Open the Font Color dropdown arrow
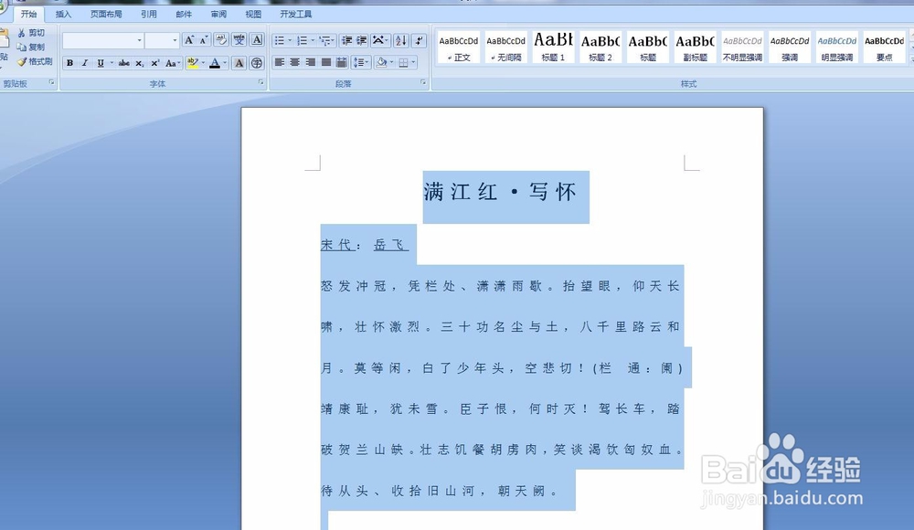The height and width of the screenshot is (530, 914). click(x=224, y=62)
